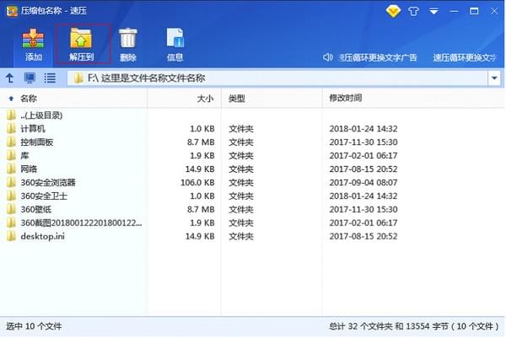Click the ..(上级目录) parent directory entry

pyautogui.click(x=42, y=115)
